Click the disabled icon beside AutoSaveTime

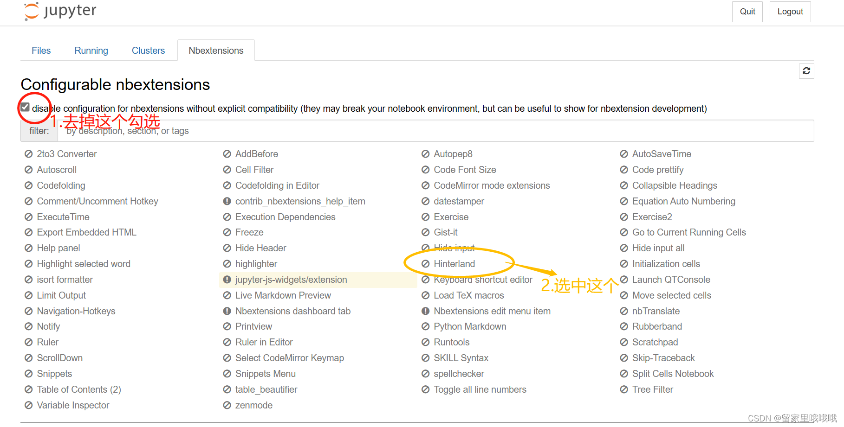[x=624, y=154]
